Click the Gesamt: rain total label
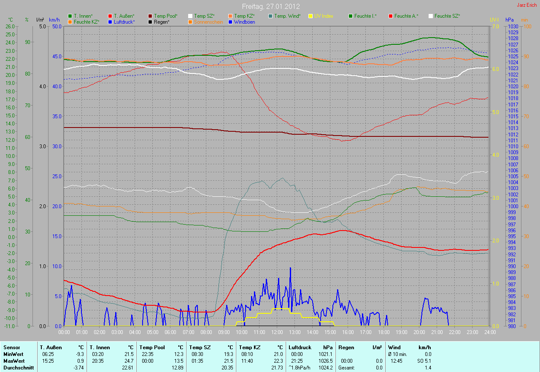The image size is (540, 372). point(346,368)
